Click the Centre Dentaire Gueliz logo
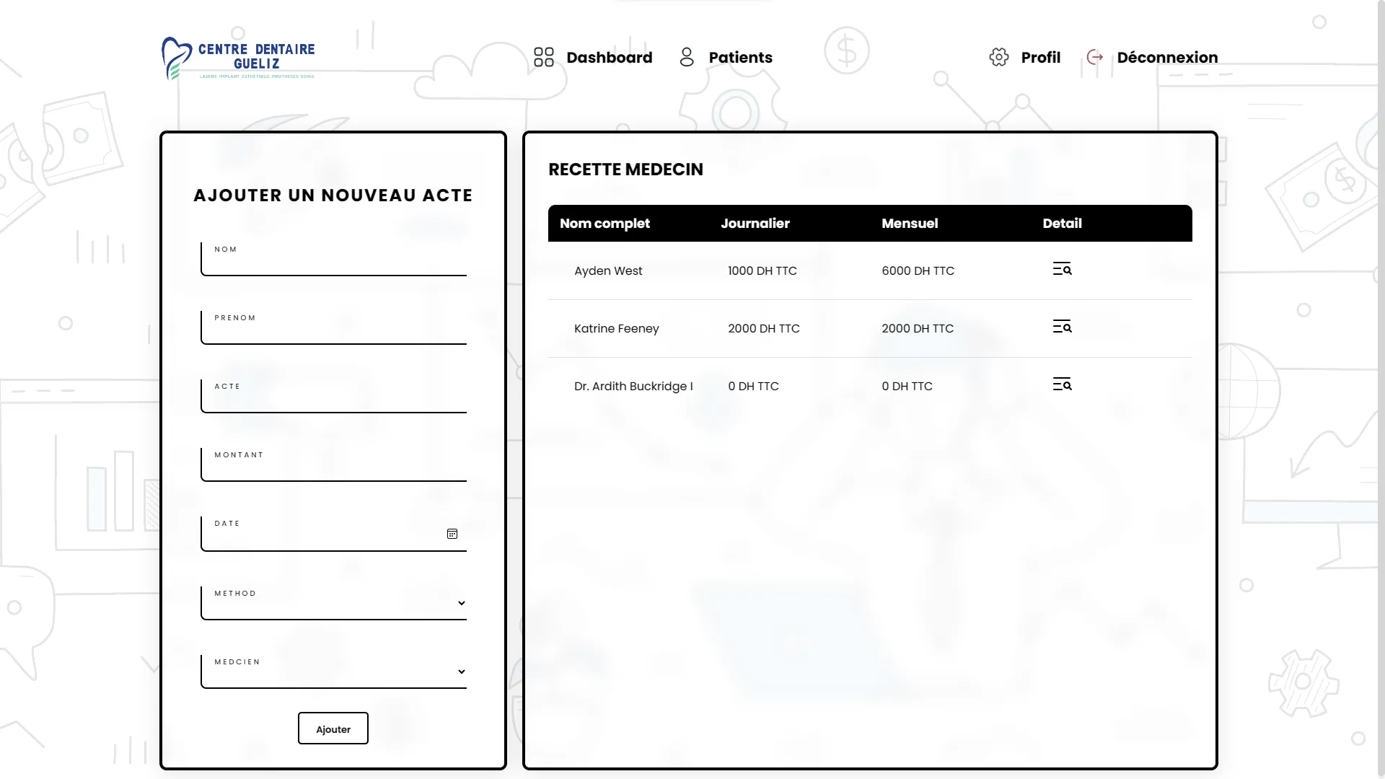The height and width of the screenshot is (779, 1385). [239, 58]
